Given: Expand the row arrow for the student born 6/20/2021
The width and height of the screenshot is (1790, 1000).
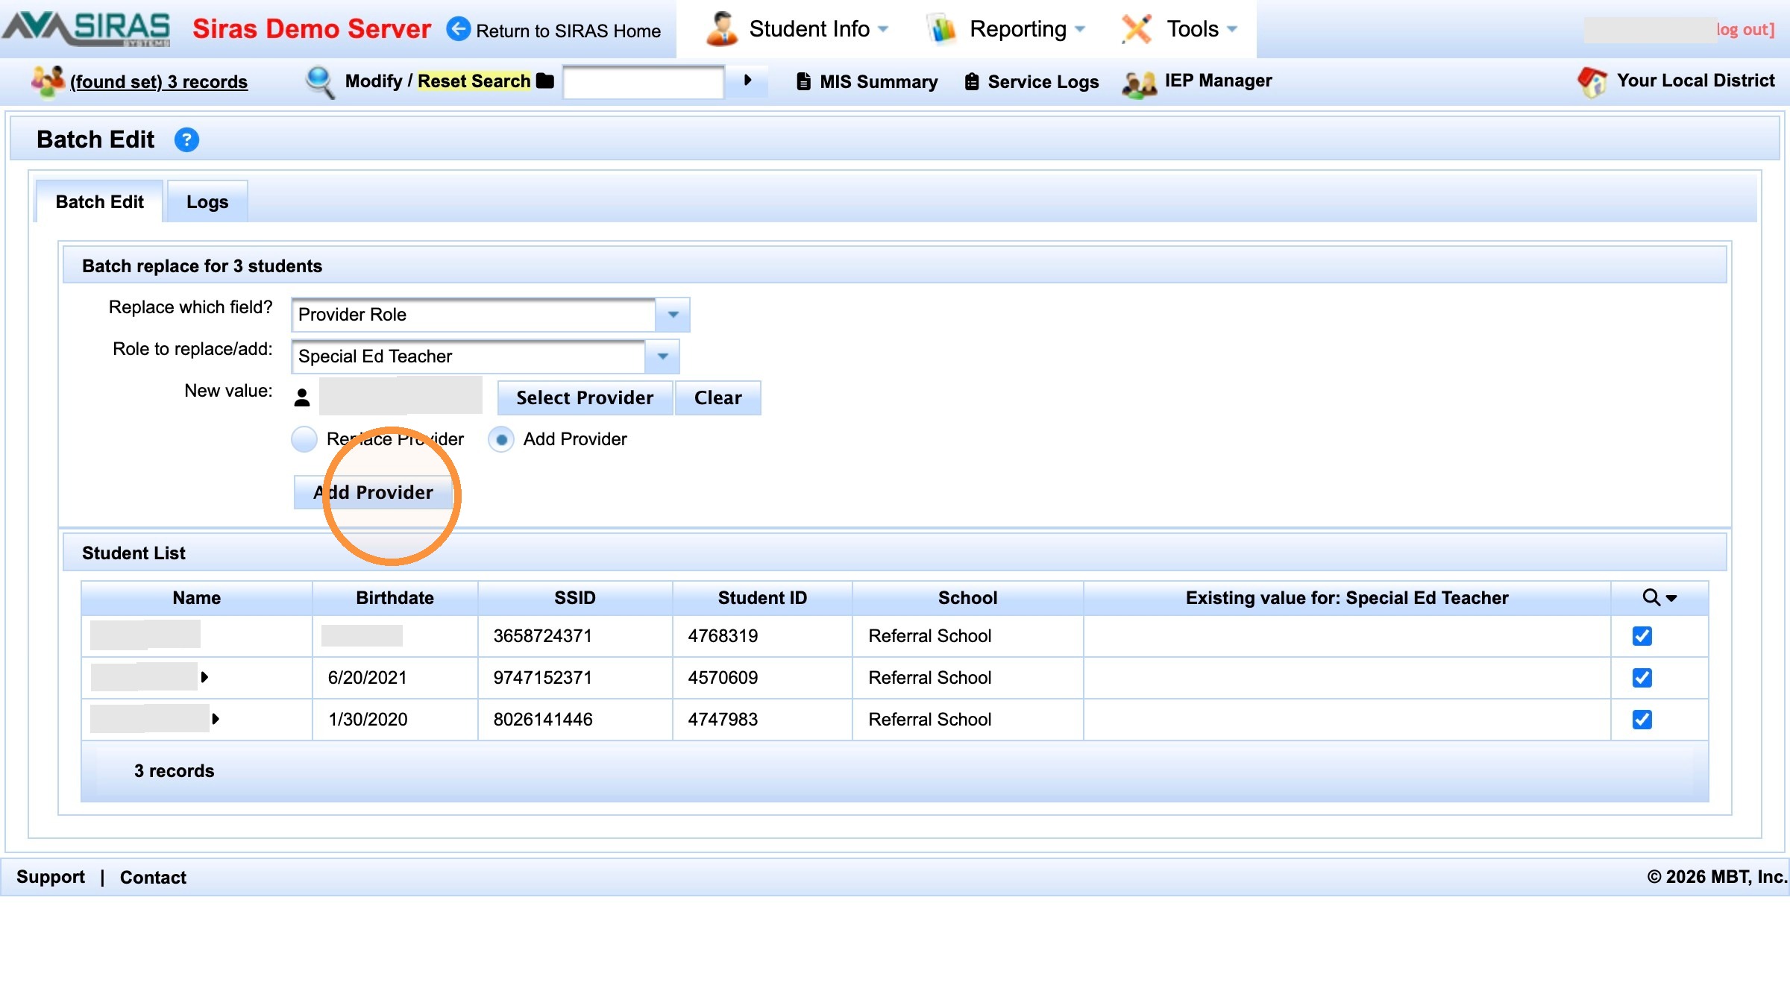Looking at the screenshot, I should coord(204,677).
